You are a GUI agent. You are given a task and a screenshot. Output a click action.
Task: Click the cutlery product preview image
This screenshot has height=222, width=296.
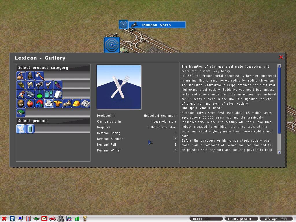pyautogui.click(x=119, y=87)
